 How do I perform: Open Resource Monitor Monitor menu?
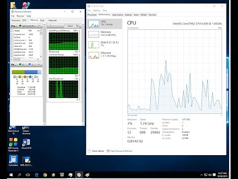20,16
